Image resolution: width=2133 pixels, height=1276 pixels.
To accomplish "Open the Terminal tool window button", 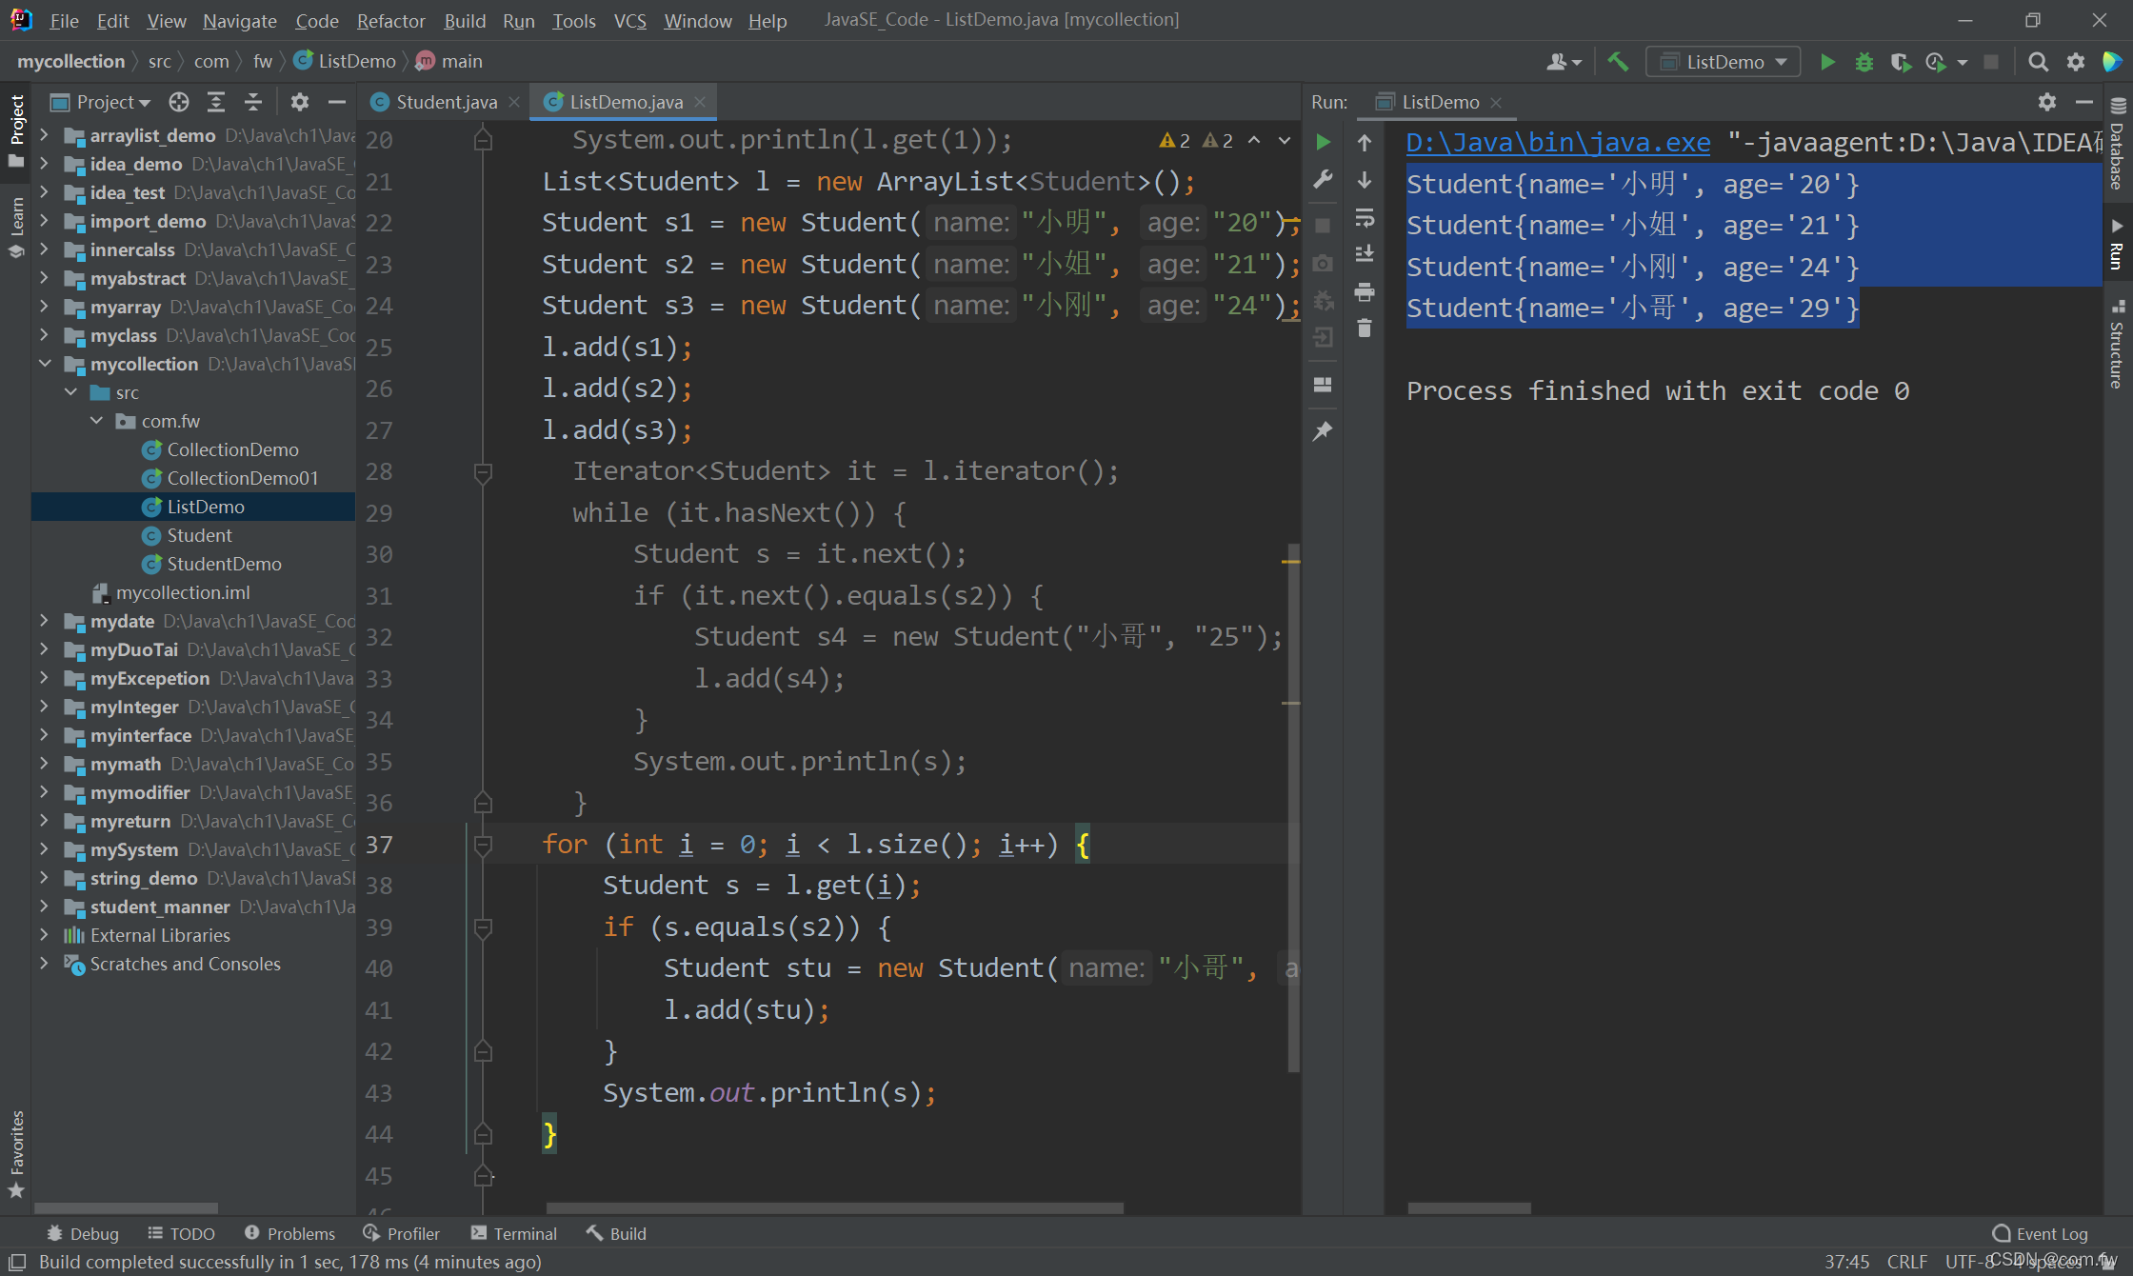I will click(x=514, y=1233).
